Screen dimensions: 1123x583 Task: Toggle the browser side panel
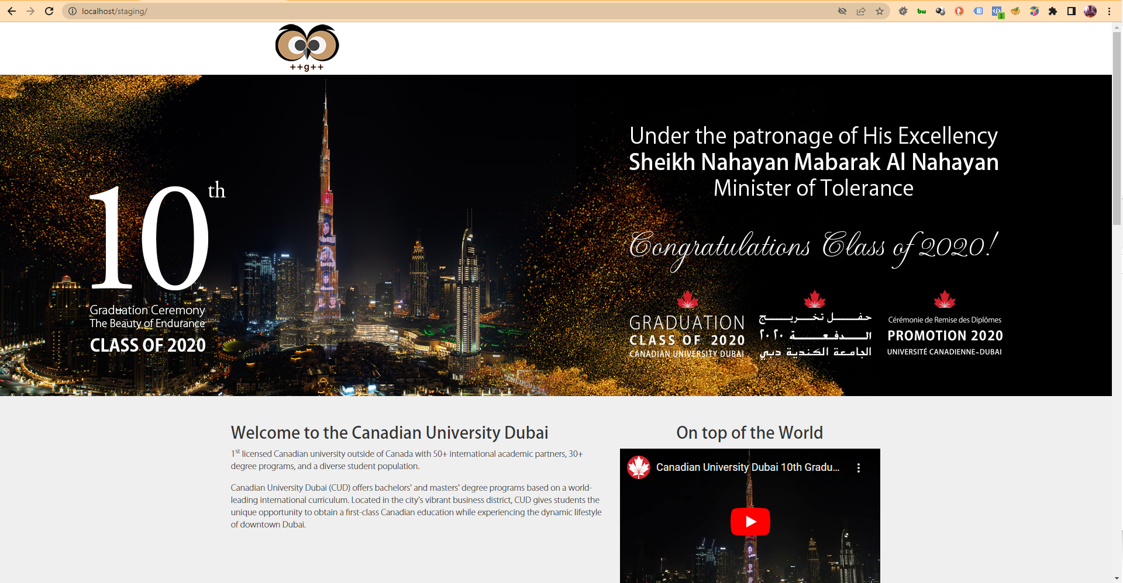pos(1072,11)
